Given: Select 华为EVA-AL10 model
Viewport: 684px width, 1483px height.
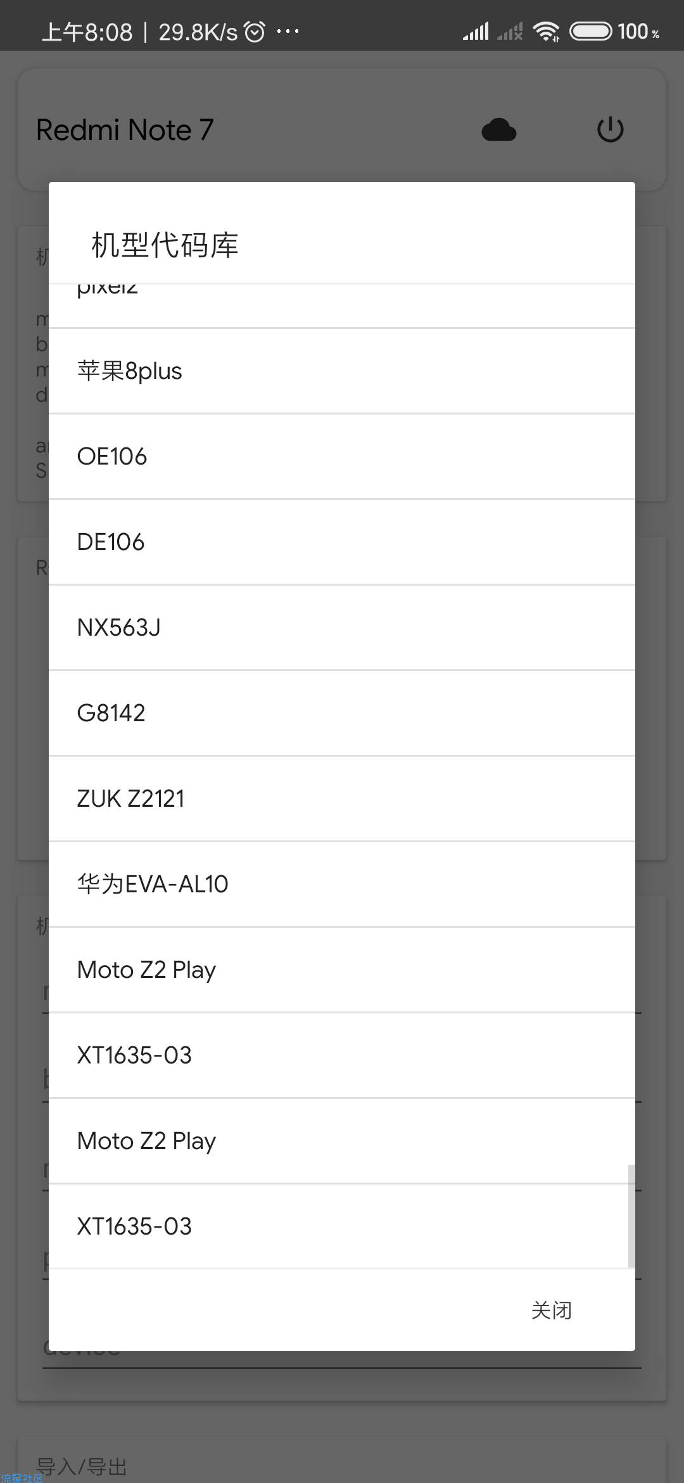Looking at the screenshot, I should coord(342,885).
